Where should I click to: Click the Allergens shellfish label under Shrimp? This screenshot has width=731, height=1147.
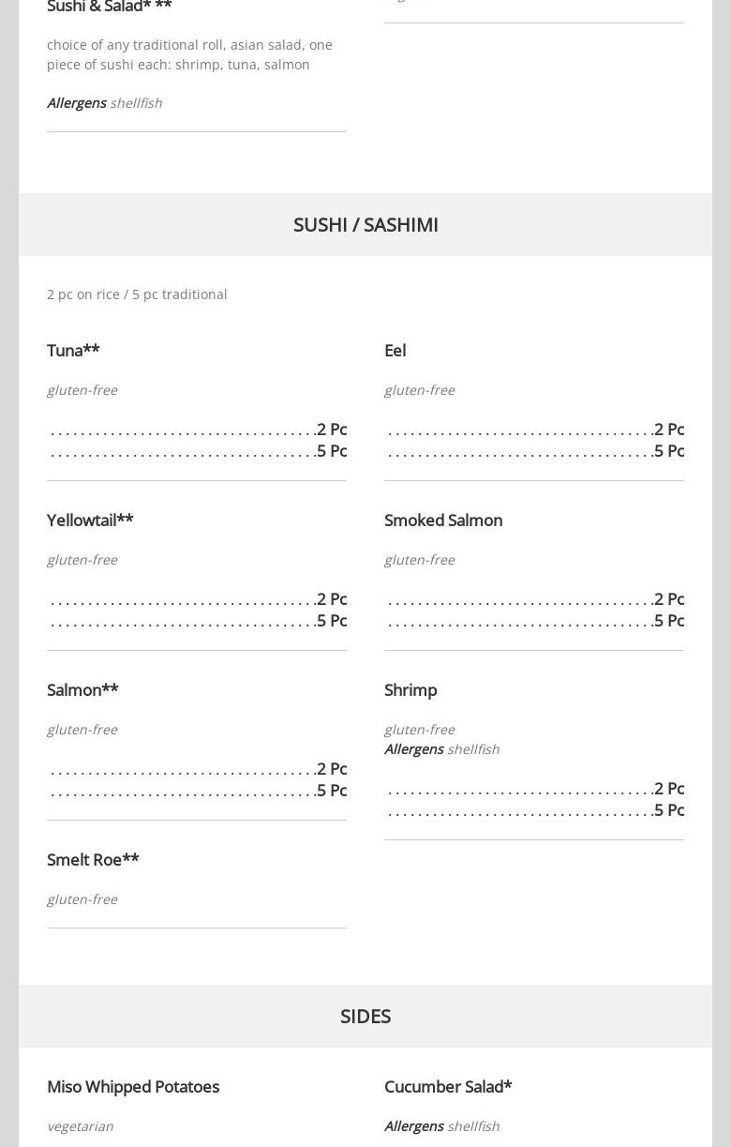pos(441,748)
